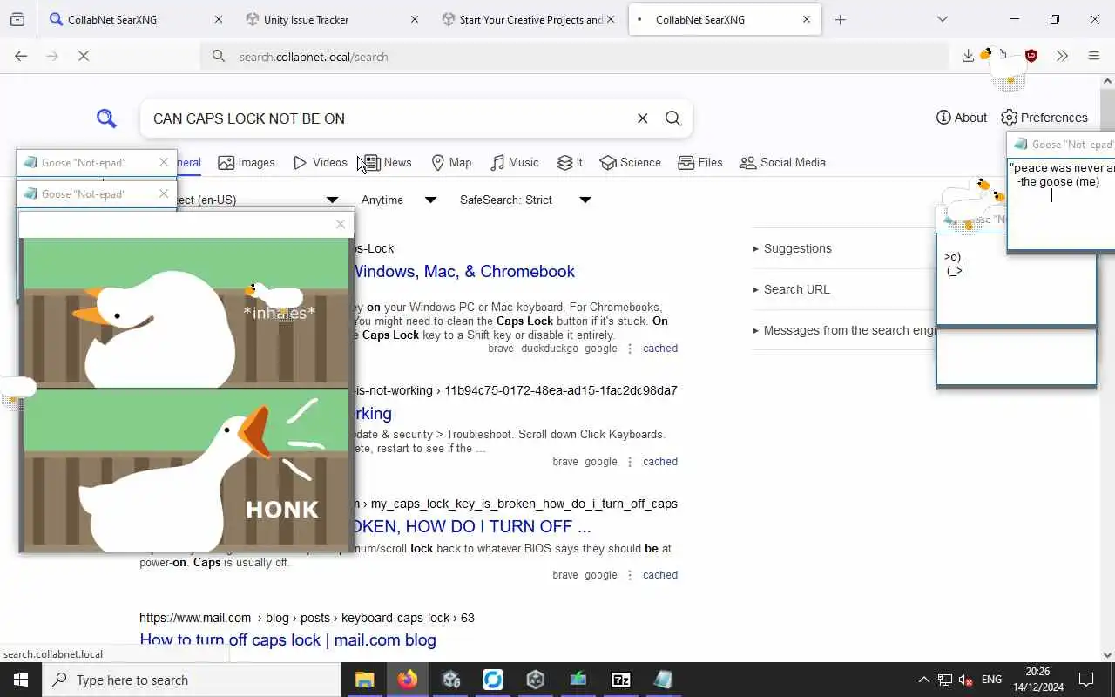Switch to Images results tab
This screenshot has height=697, width=1115.
pos(247,163)
